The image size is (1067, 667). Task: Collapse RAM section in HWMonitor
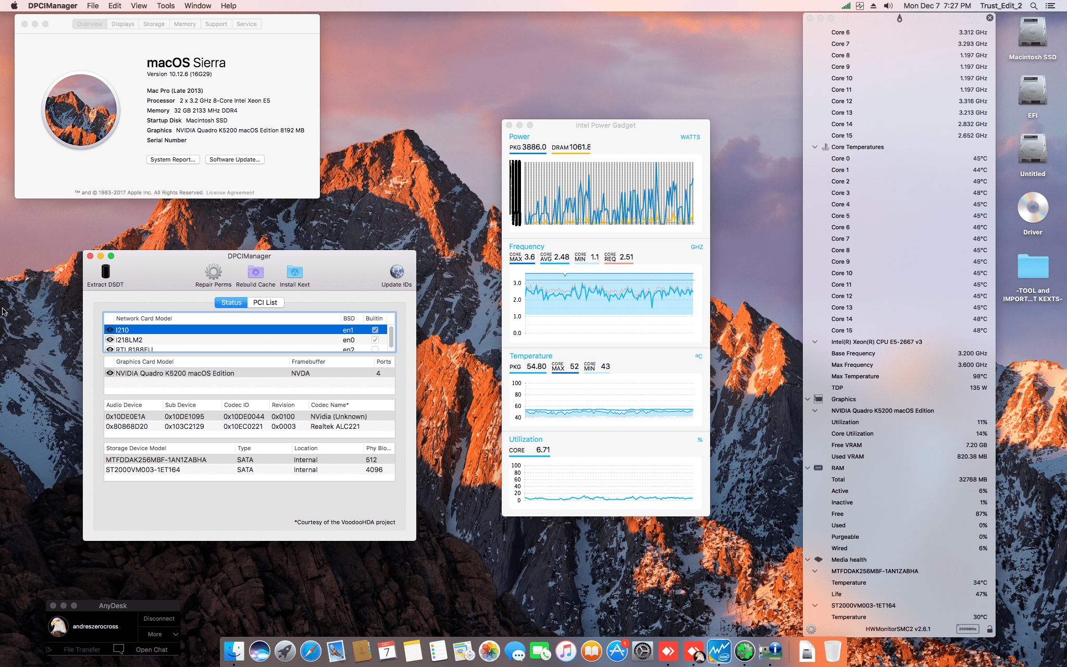[808, 468]
